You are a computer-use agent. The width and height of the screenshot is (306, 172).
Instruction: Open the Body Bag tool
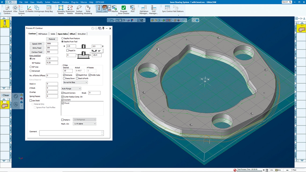pyautogui.click(x=49, y=8)
